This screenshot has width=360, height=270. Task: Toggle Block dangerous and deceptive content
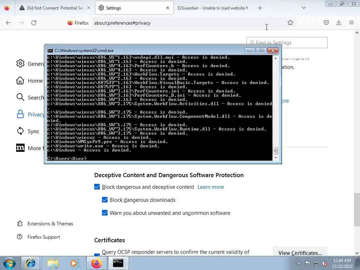[97, 187]
